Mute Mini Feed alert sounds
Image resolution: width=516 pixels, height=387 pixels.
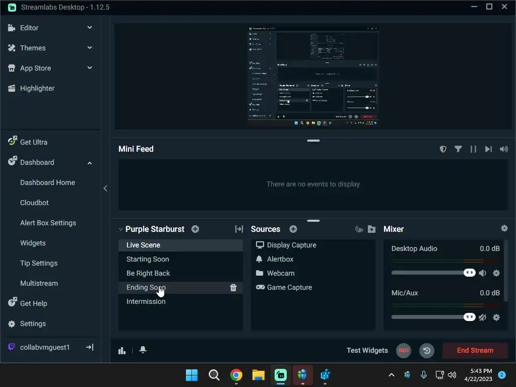click(504, 149)
